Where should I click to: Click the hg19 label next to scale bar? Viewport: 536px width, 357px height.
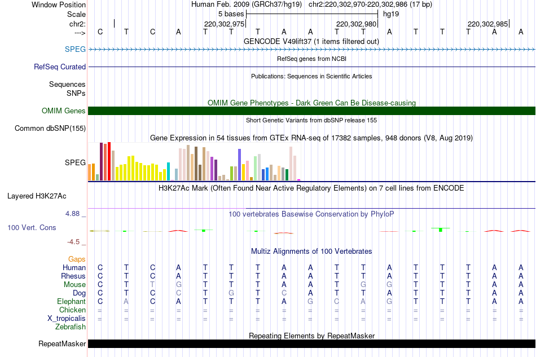coord(391,14)
